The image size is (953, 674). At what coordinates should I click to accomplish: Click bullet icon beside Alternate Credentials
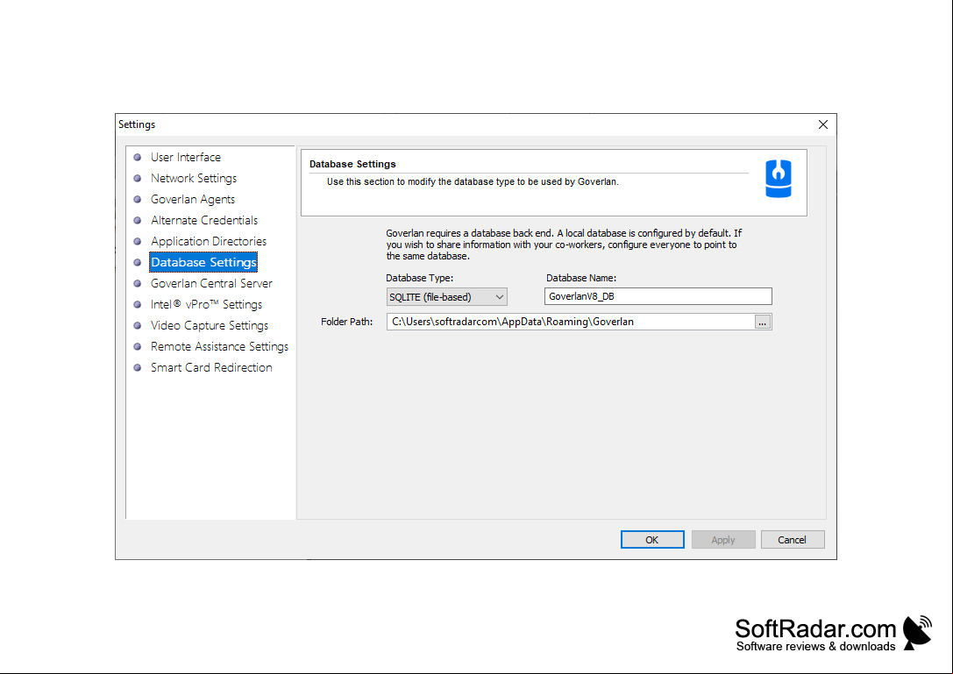(138, 221)
